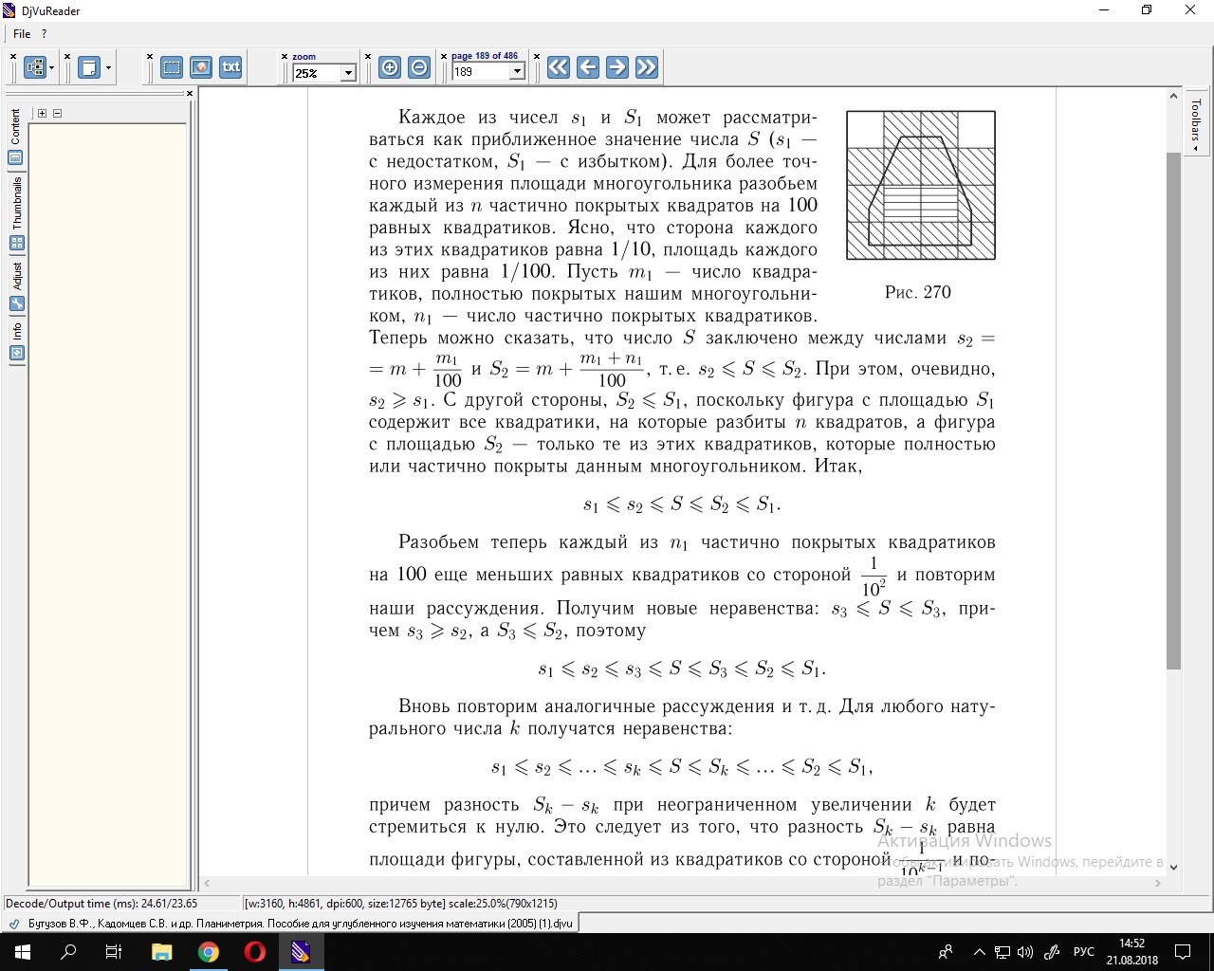This screenshot has height=971, width=1214.
Task: Select the rectangular region selection tool
Action: (172, 67)
